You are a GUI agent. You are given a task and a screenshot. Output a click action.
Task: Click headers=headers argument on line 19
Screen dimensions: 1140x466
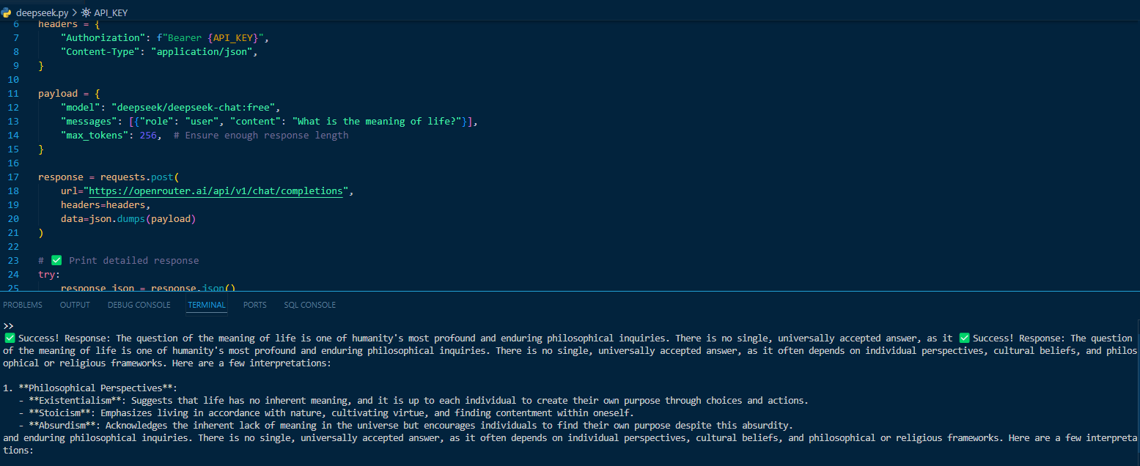click(103, 205)
